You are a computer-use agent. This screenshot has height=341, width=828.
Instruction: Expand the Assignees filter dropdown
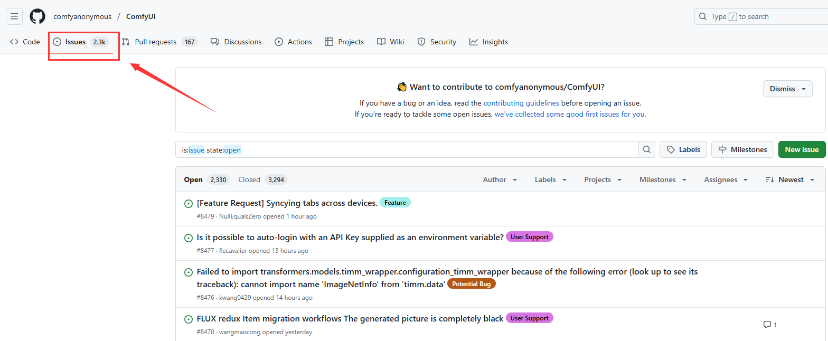pyautogui.click(x=726, y=179)
